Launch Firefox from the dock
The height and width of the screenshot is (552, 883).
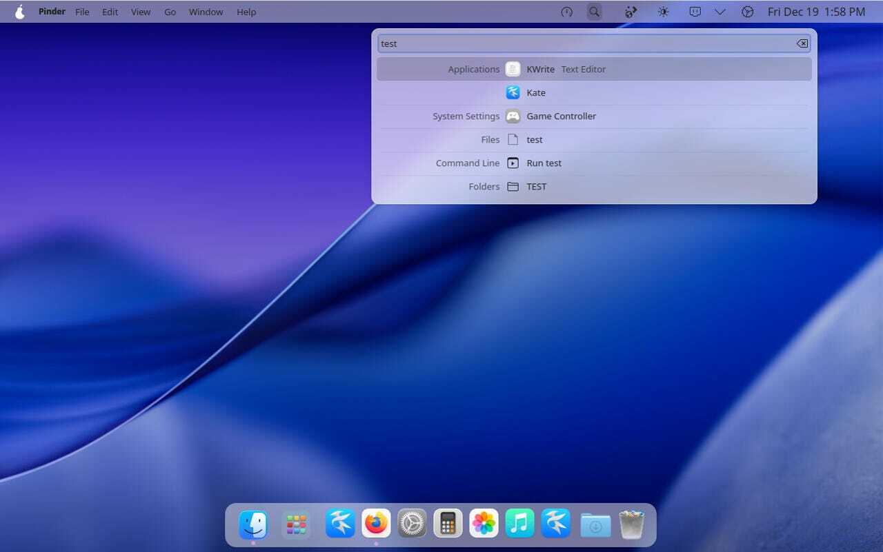click(x=376, y=524)
